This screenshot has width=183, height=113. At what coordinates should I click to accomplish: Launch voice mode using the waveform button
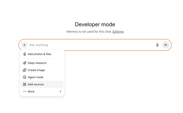click(x=166, y=45)
